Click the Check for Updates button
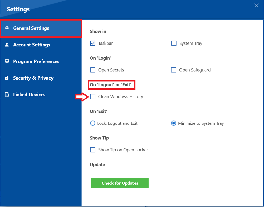 pyautogui.click(x=120, y=183)
